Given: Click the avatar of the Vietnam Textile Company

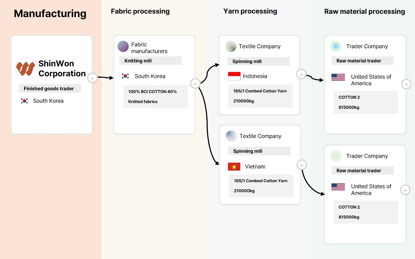Looking at the screenshot, I should [231, 136].
